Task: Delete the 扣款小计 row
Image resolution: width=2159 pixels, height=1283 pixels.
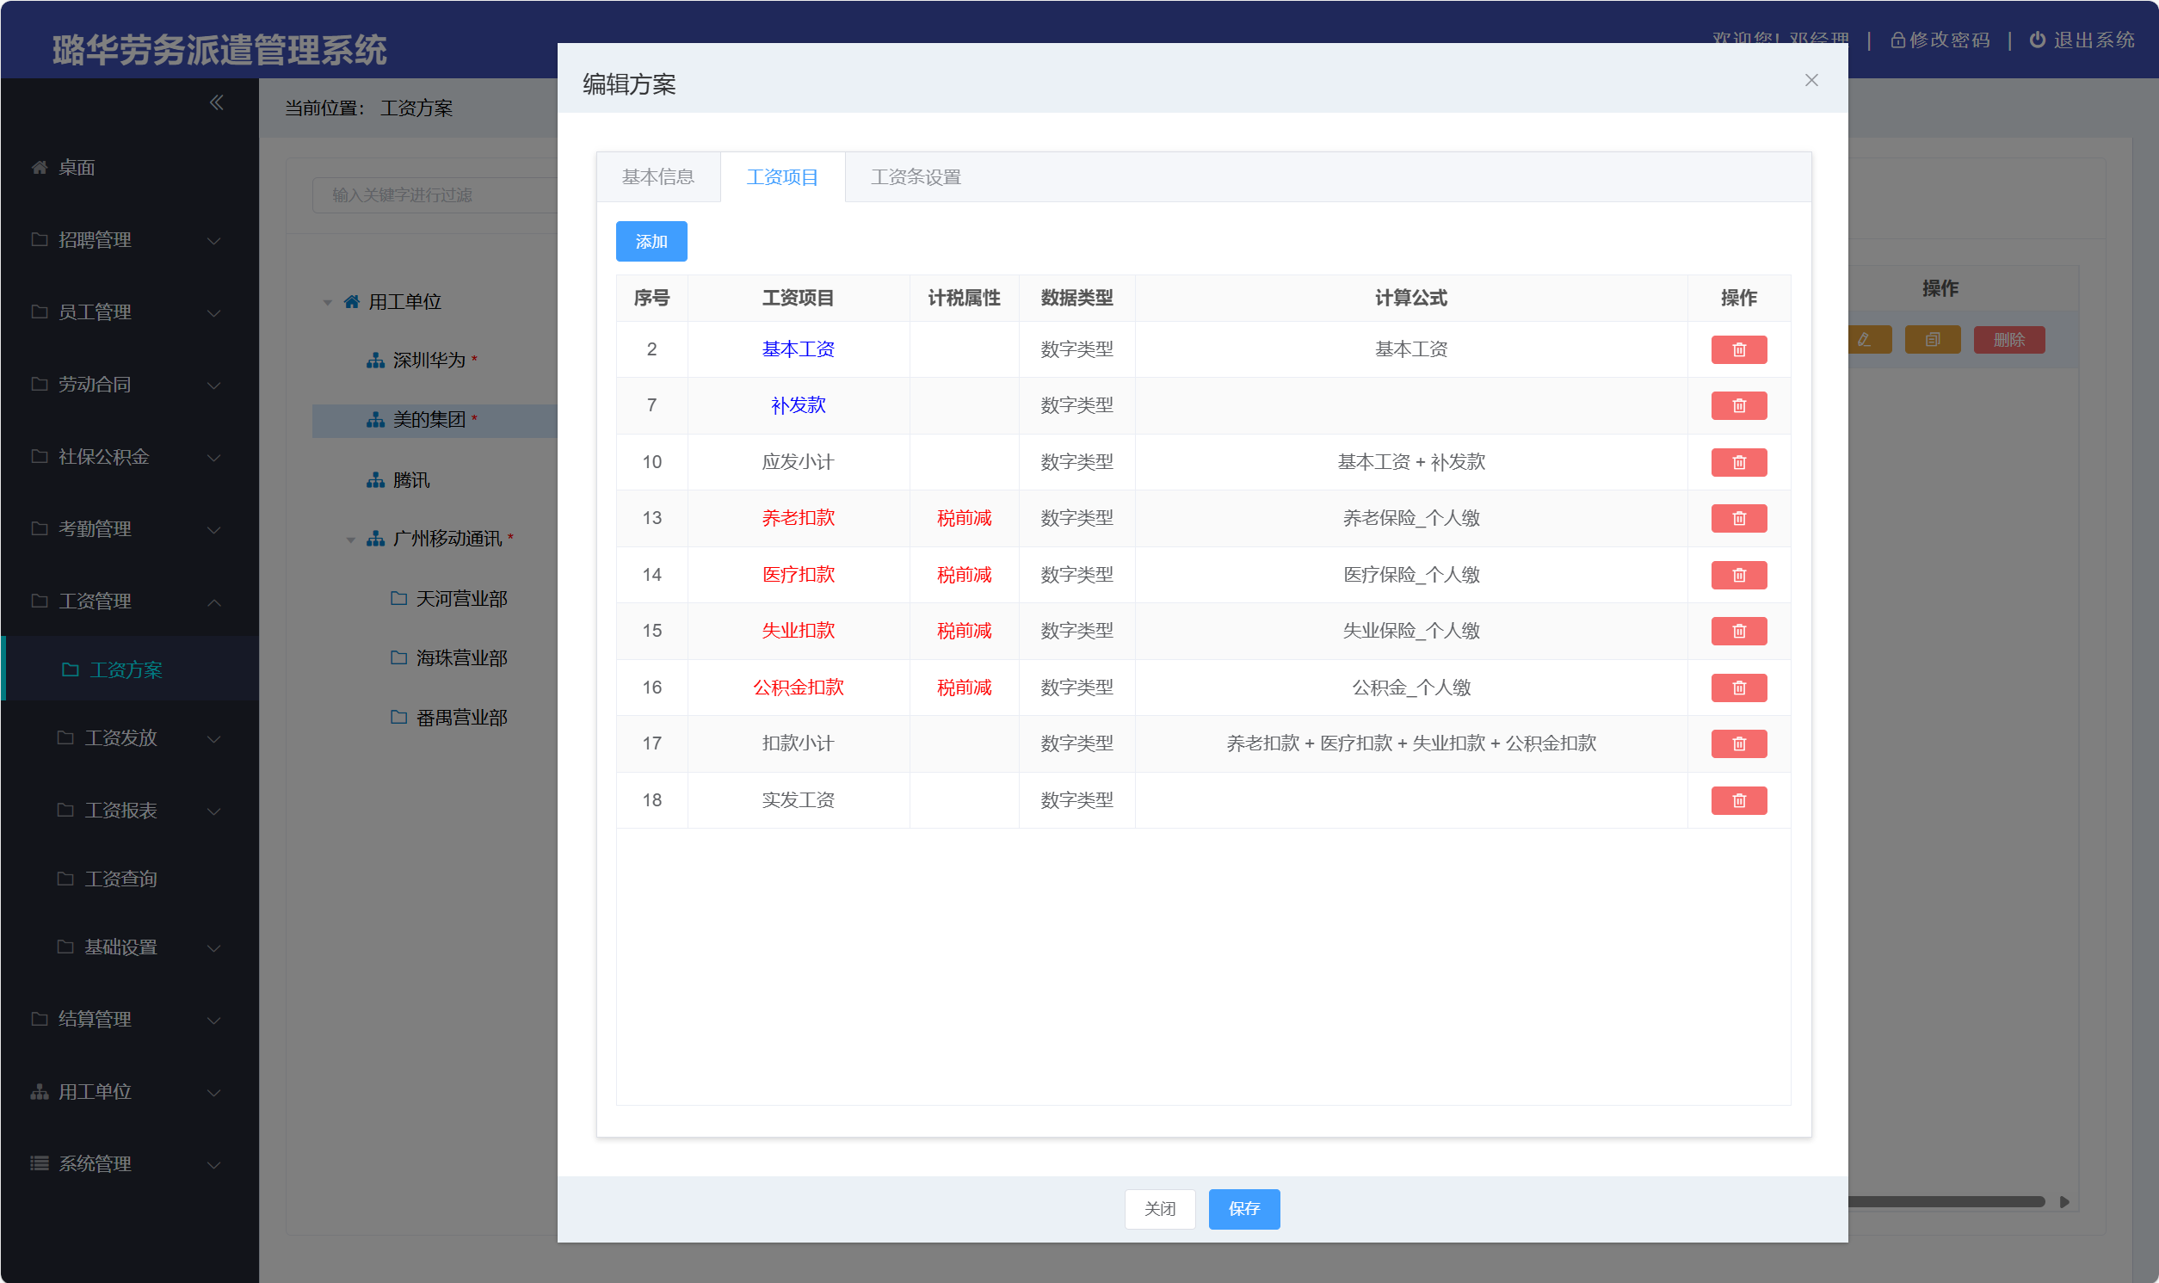Action: pos(1738,743)
